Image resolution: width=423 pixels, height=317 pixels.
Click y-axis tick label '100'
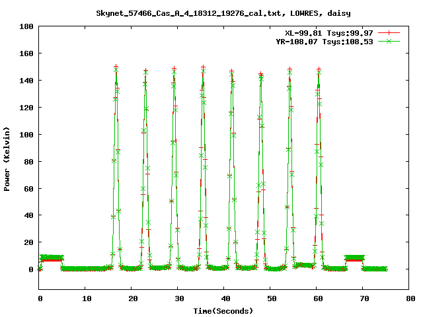coord(26,134)
